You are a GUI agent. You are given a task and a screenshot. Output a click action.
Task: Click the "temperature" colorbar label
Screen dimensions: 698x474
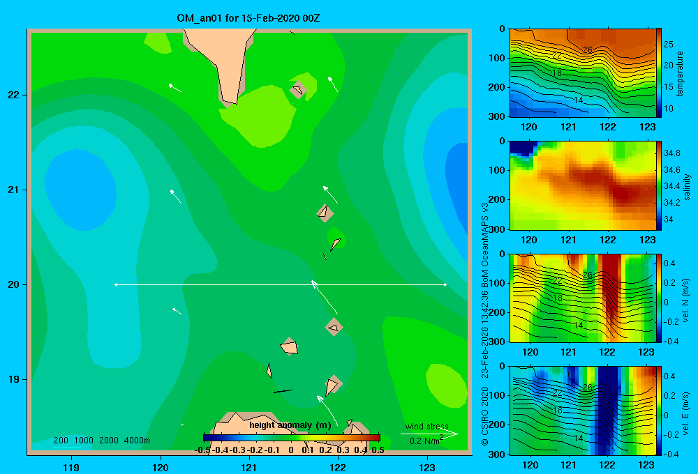(x=680, y=73)
